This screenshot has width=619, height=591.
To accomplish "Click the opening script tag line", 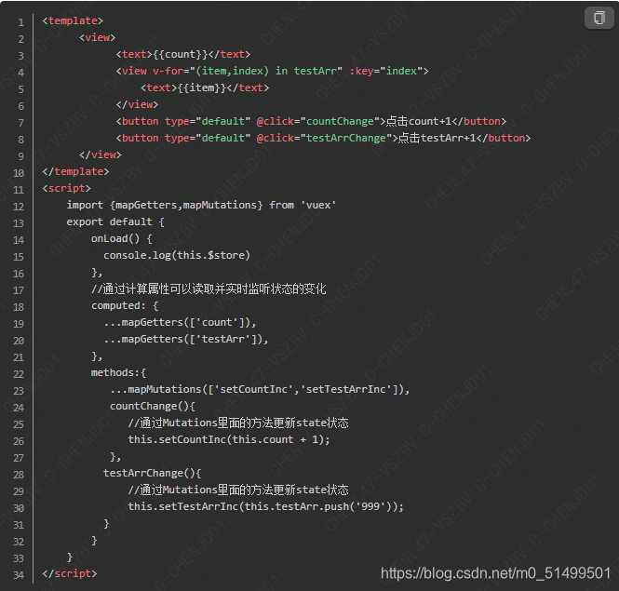I will (x=67, y=188).
